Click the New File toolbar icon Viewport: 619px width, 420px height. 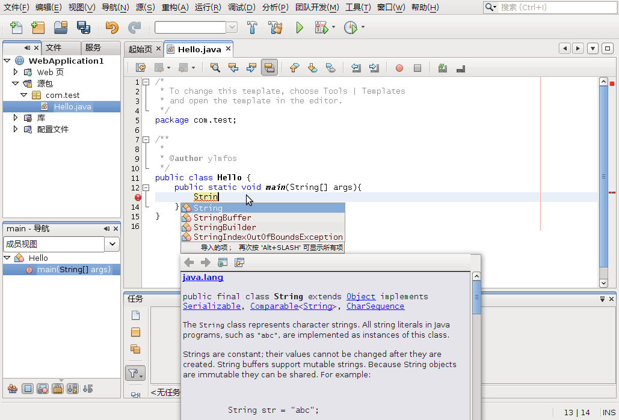16,28
